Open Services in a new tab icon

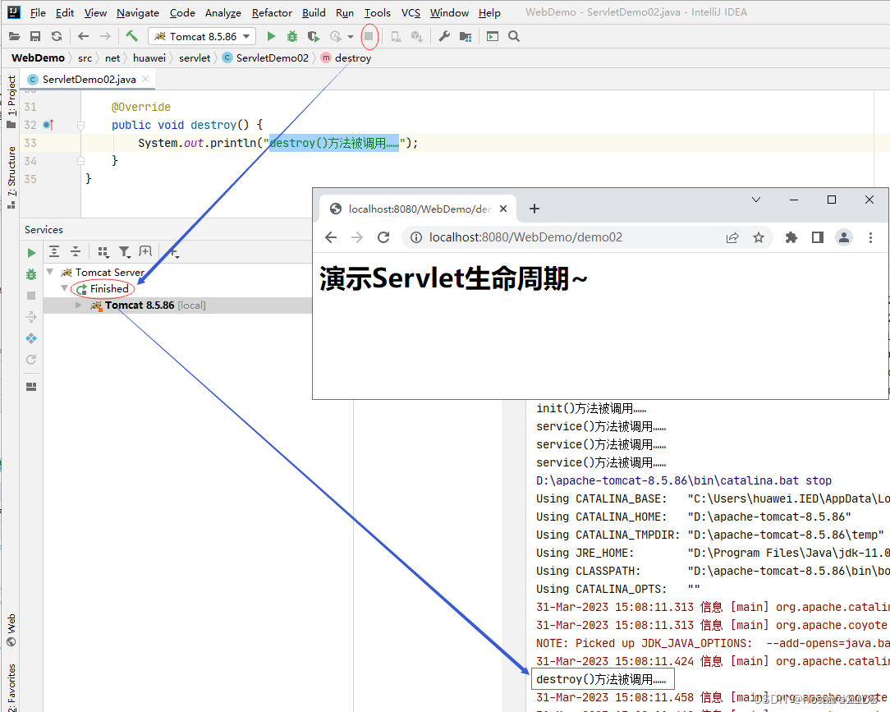pos(145,251)
